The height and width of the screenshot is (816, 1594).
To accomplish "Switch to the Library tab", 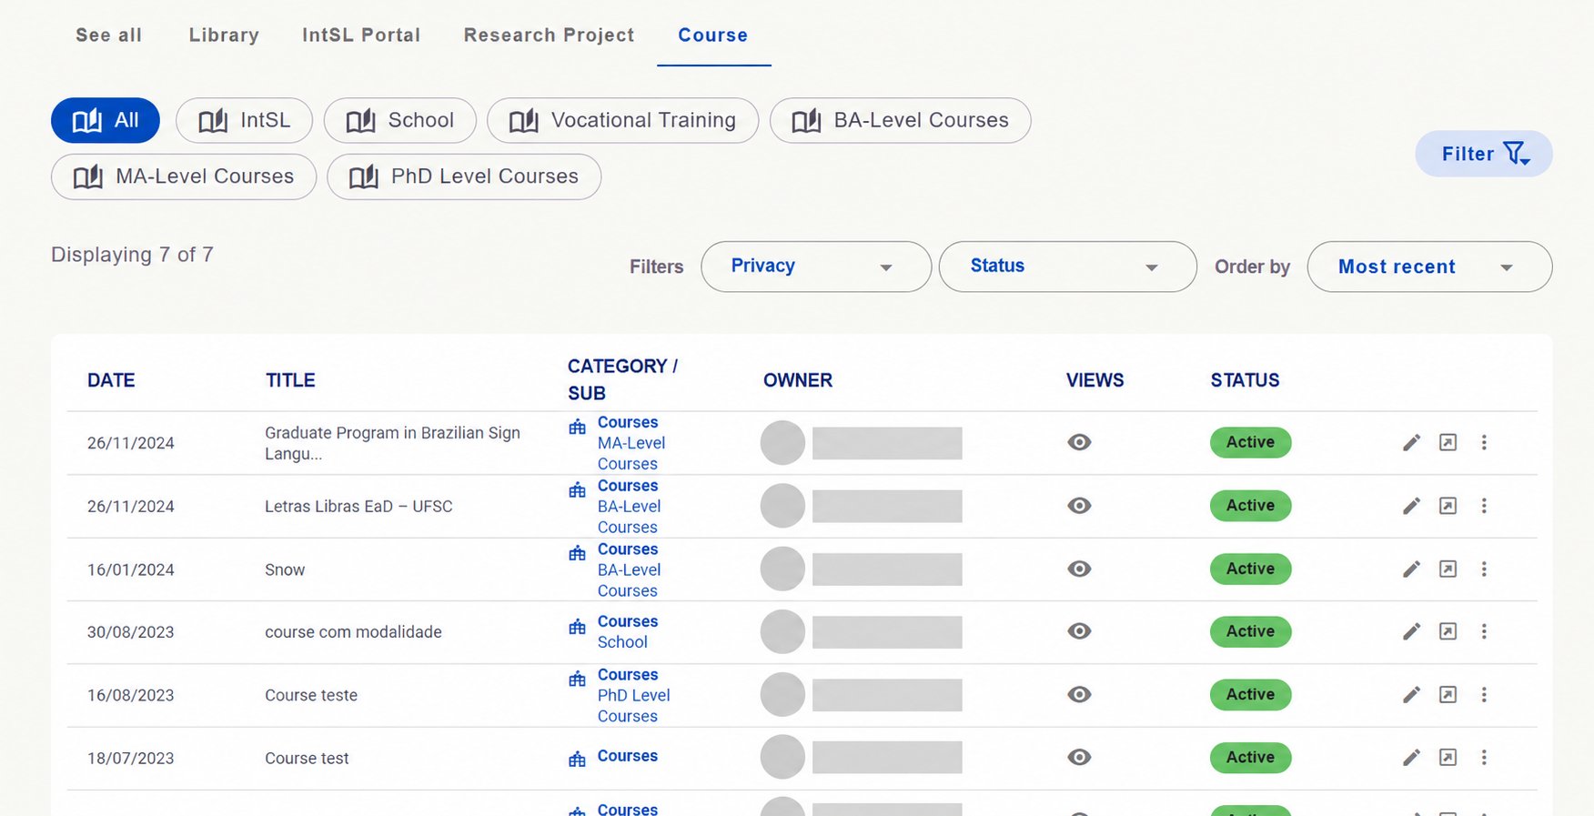I will coord(224,35).
